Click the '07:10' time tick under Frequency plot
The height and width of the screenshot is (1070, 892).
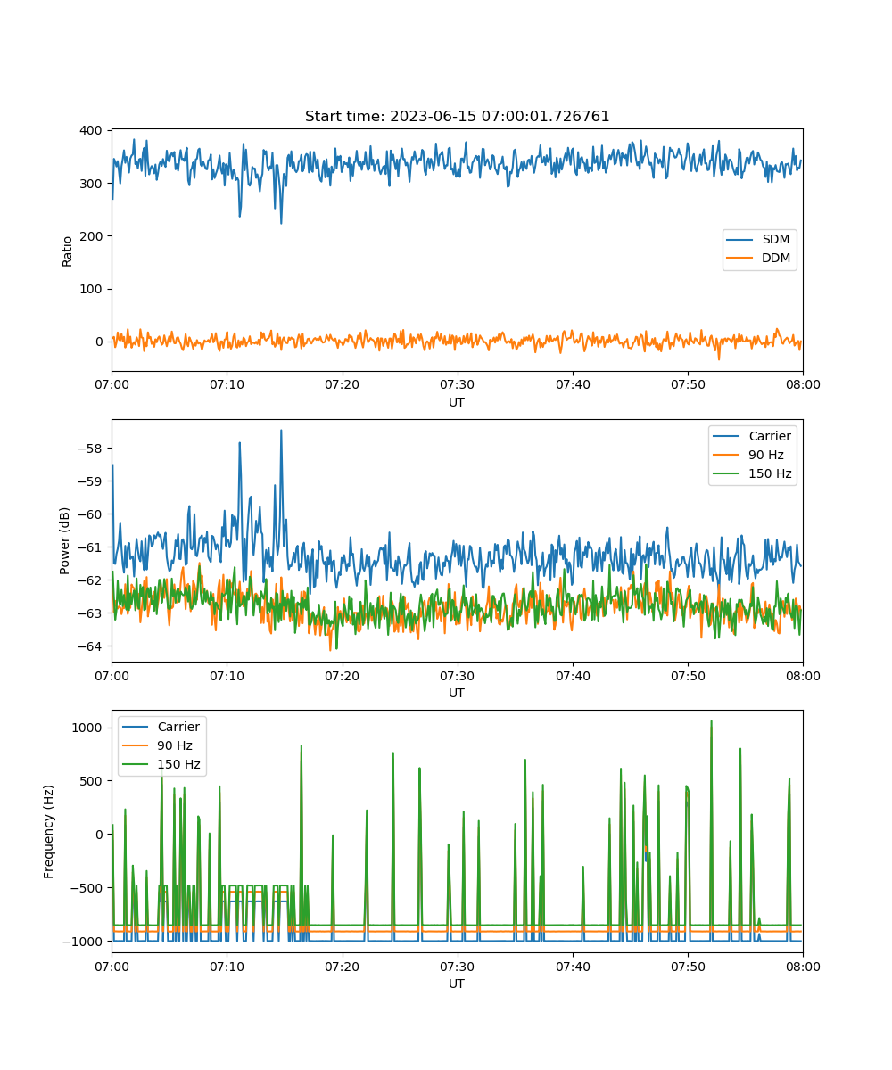click(x=227, y=966)
